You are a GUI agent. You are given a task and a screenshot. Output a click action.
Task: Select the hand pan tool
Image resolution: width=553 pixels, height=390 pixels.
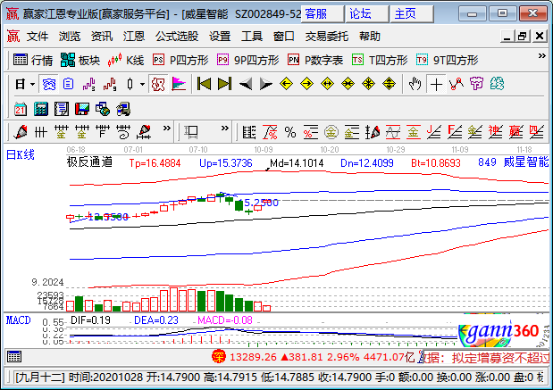415,84
